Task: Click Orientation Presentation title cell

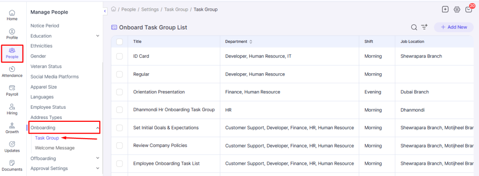Action: coord(159,92)
